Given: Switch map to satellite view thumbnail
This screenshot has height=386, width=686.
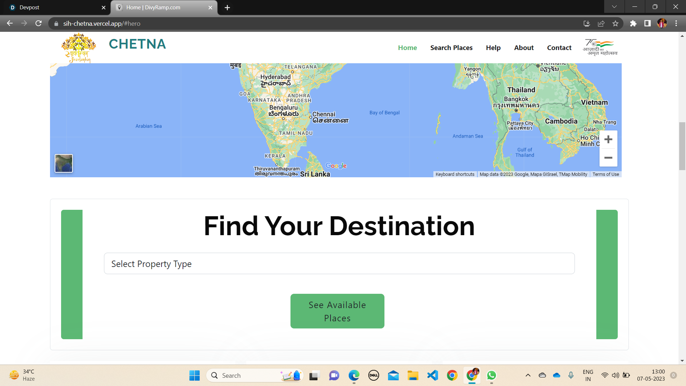Looking at the screenshot, I should click(64, 163).
